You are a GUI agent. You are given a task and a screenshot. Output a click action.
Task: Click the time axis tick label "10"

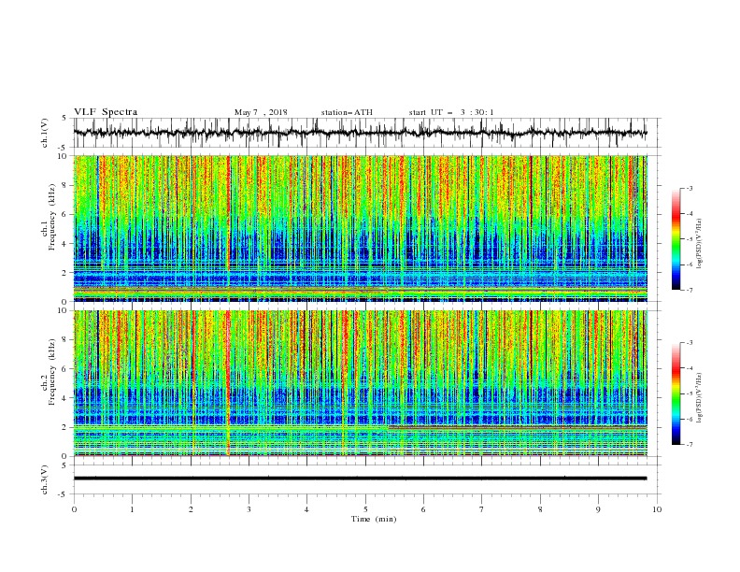coord(657,509)
